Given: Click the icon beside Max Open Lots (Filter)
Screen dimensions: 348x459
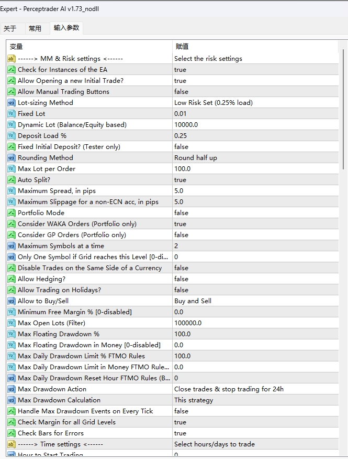Looking at the screenshot, I should (11, 323).
